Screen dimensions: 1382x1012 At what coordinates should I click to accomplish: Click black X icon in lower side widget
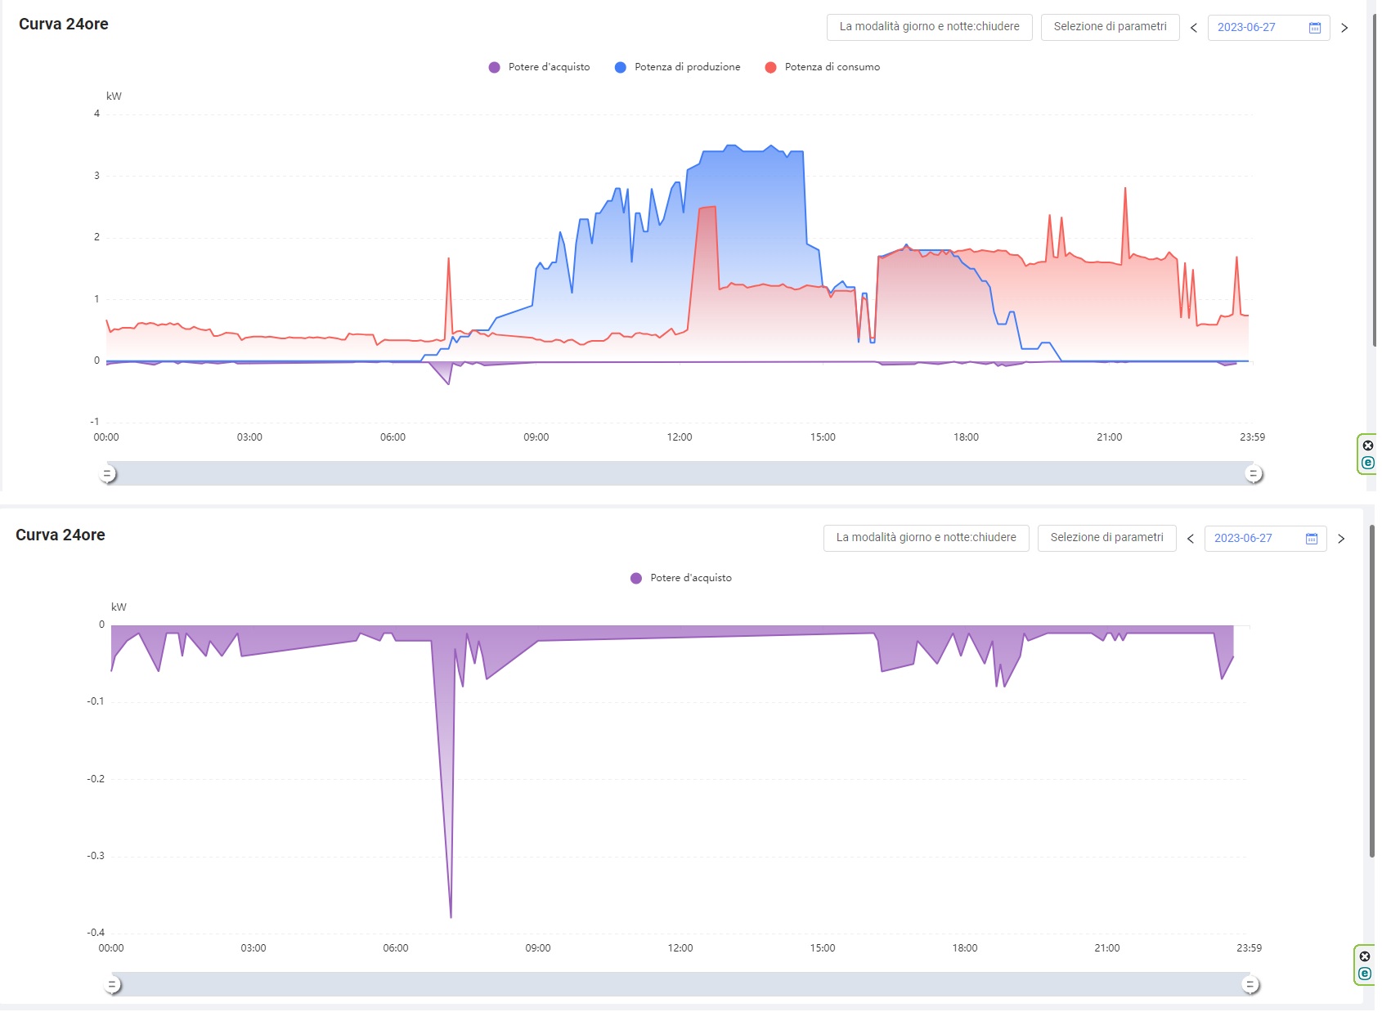click(x=1365, y=956)
